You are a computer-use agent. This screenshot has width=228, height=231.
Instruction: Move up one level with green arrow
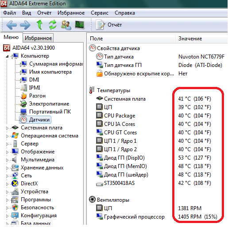39,25
